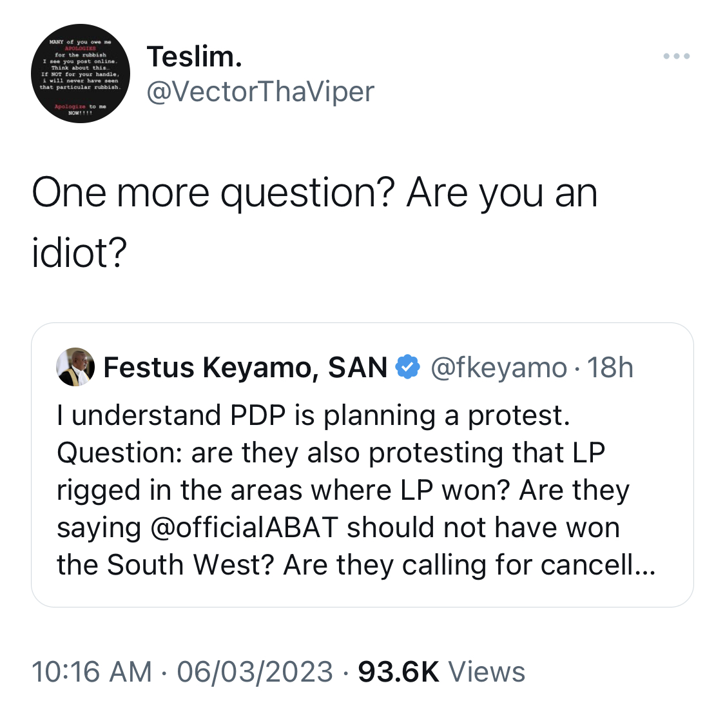Open the @fkeyamo handle
This screenshot has width=725, height=710.
(x=499, y=368)
